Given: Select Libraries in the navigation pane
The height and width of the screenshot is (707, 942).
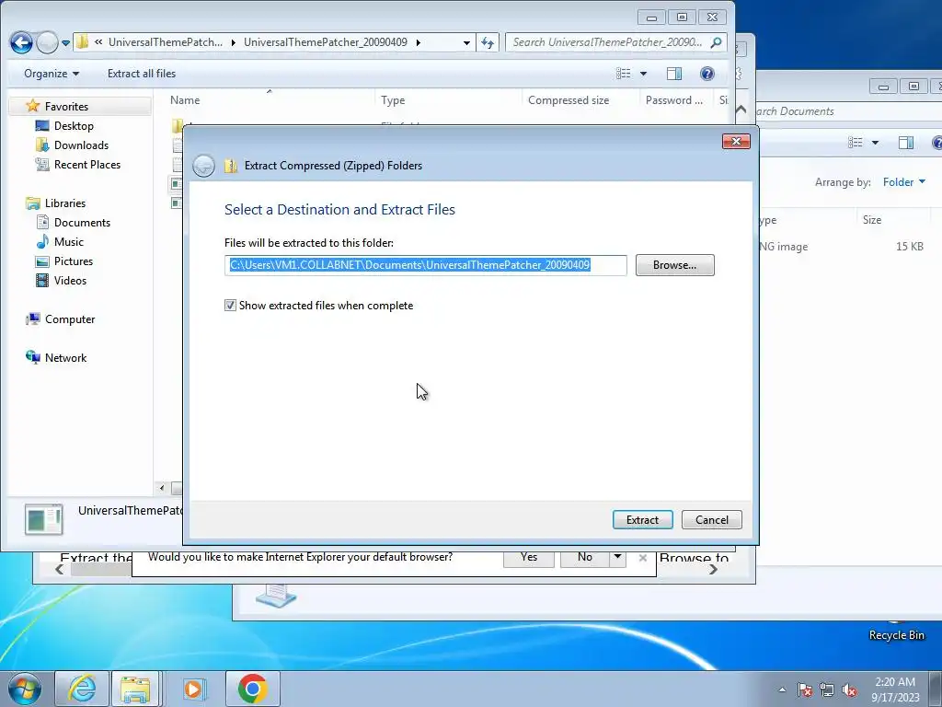Looking at the screenshot, I should [65, 203].
